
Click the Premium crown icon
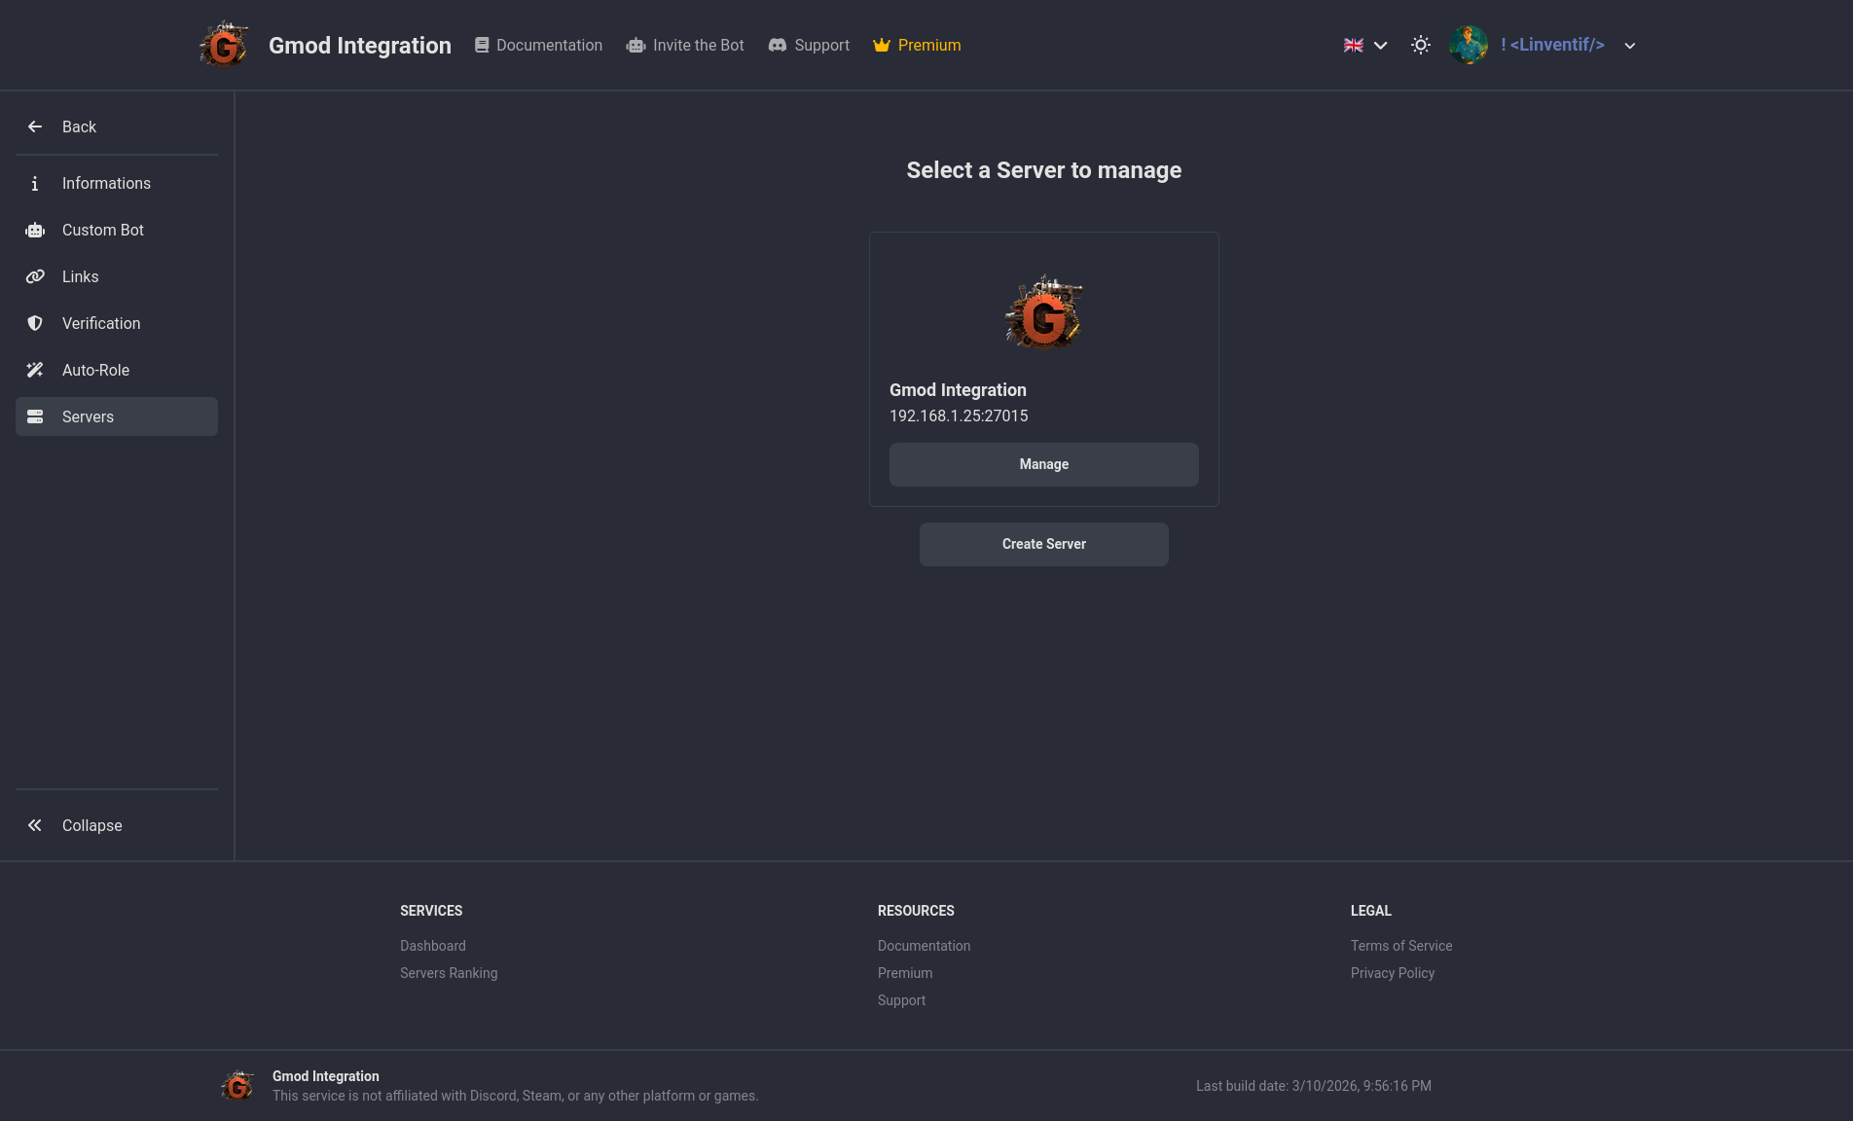point(882,46)
